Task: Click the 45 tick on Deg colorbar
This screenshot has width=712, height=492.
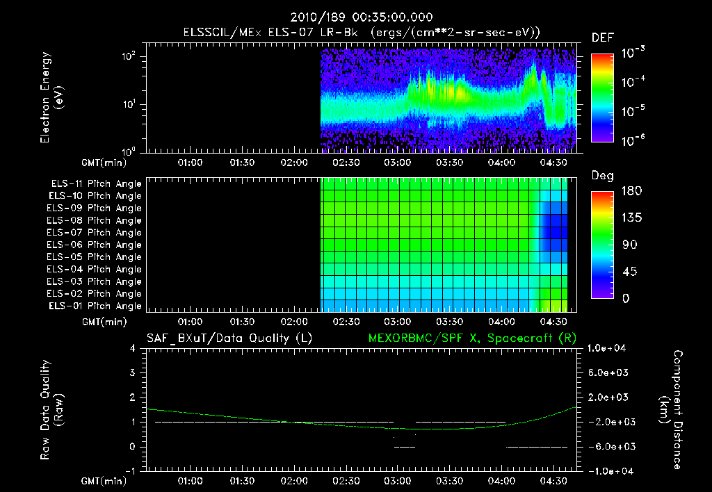Action: tap(629, 272)
